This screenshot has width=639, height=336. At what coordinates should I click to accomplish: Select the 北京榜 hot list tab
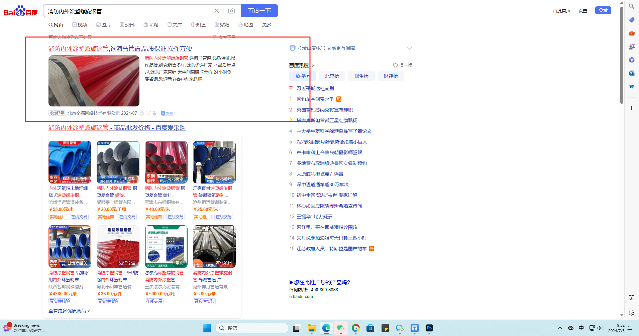pos(332,76)
